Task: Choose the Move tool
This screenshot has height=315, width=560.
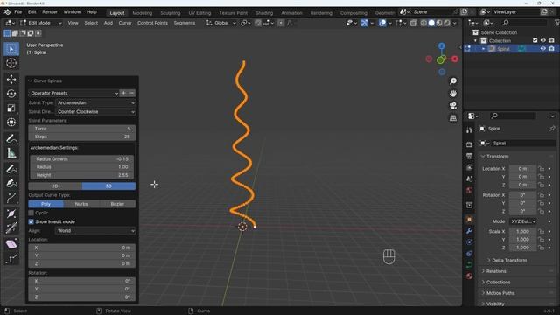Action: click(11, 79)
